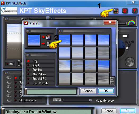139x114 pixels.
Task: Click the trash can delete preset icon
Action: point(48,44)
